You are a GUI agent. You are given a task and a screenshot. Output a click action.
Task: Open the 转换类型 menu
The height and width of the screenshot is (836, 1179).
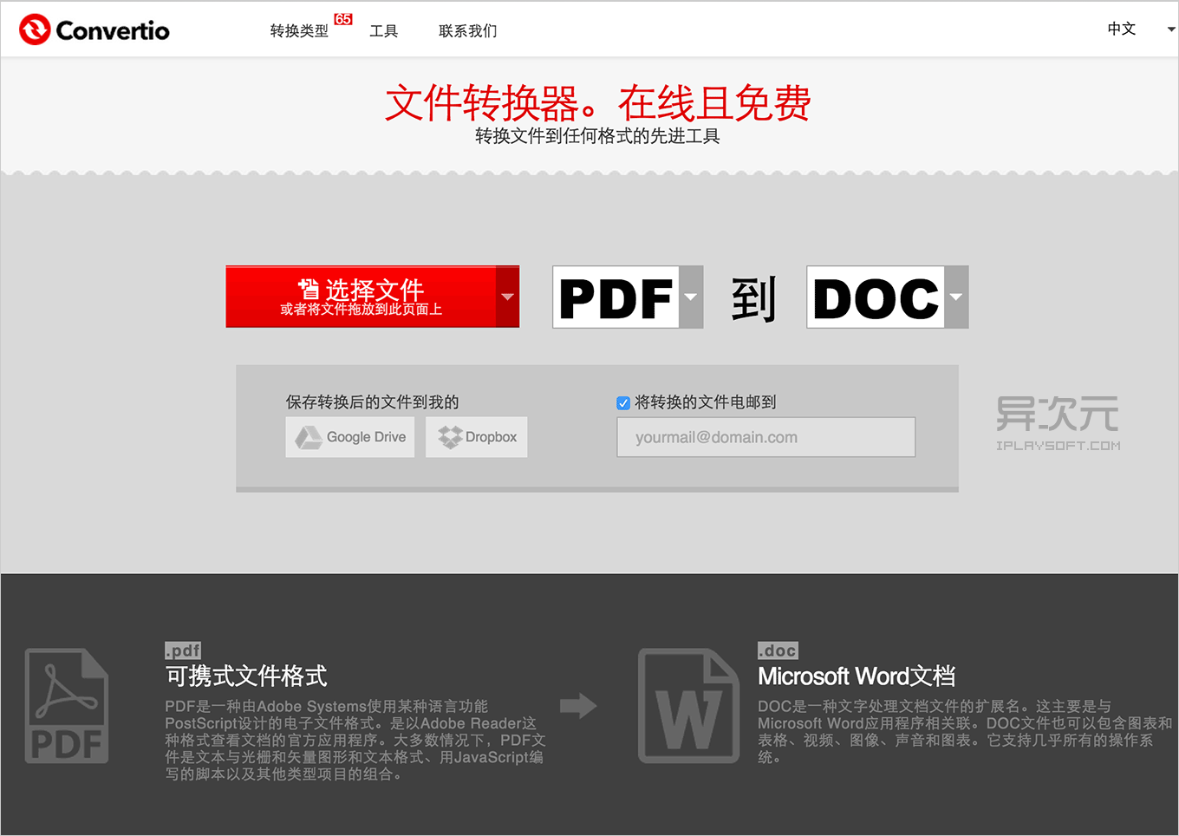point(298,30)
